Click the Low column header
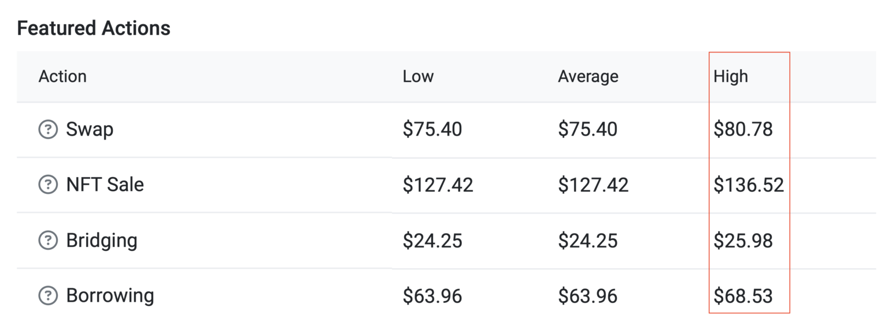888x319 pixels. click(x=418, y=77)
